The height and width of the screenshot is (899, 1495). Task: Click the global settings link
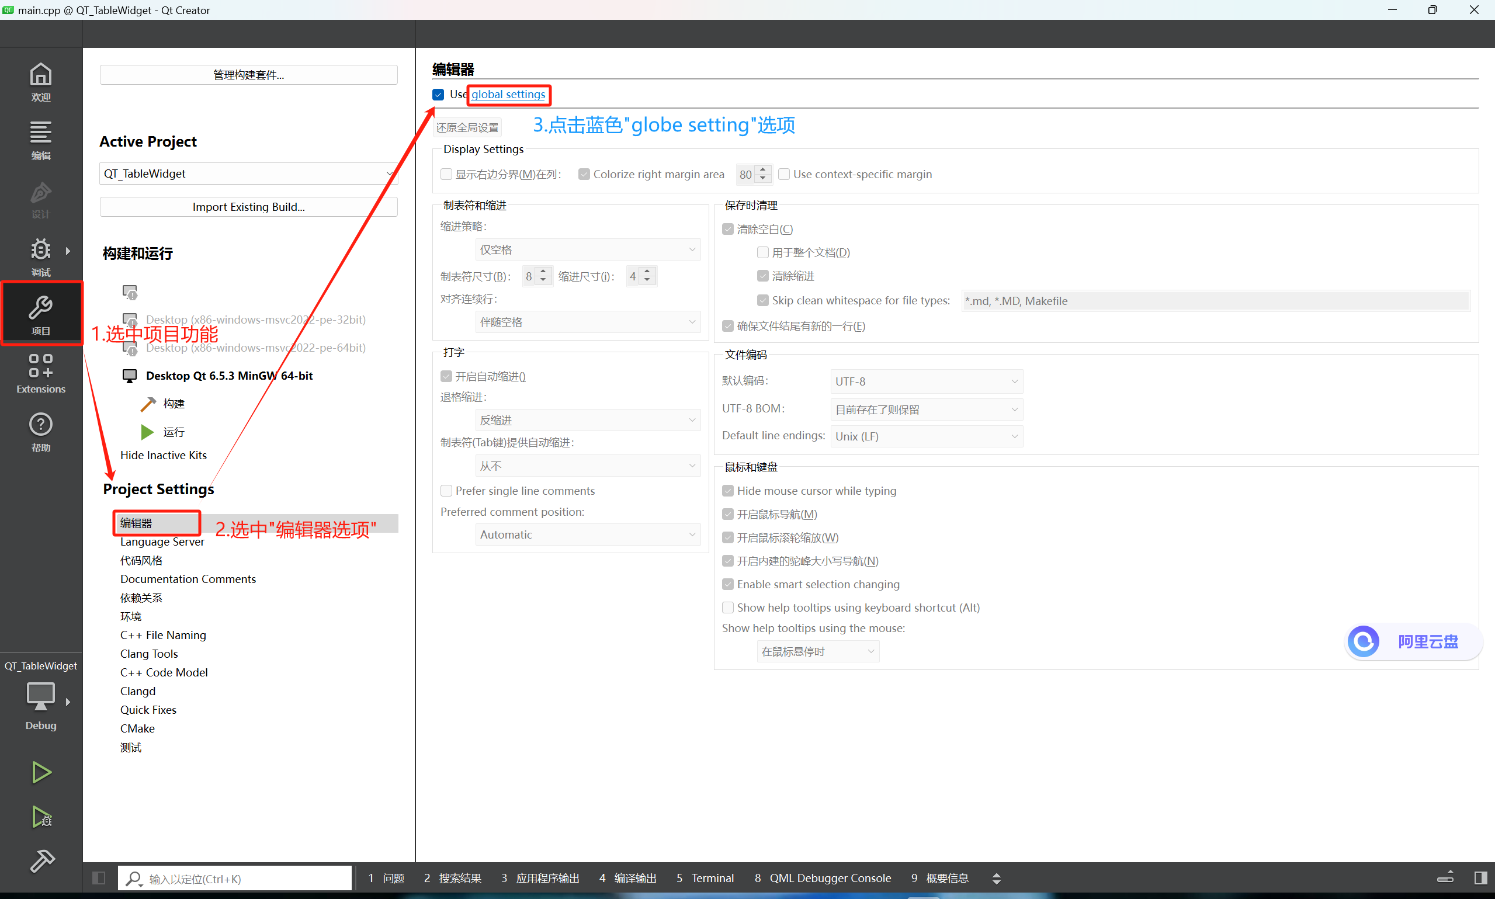pos(508,94)
